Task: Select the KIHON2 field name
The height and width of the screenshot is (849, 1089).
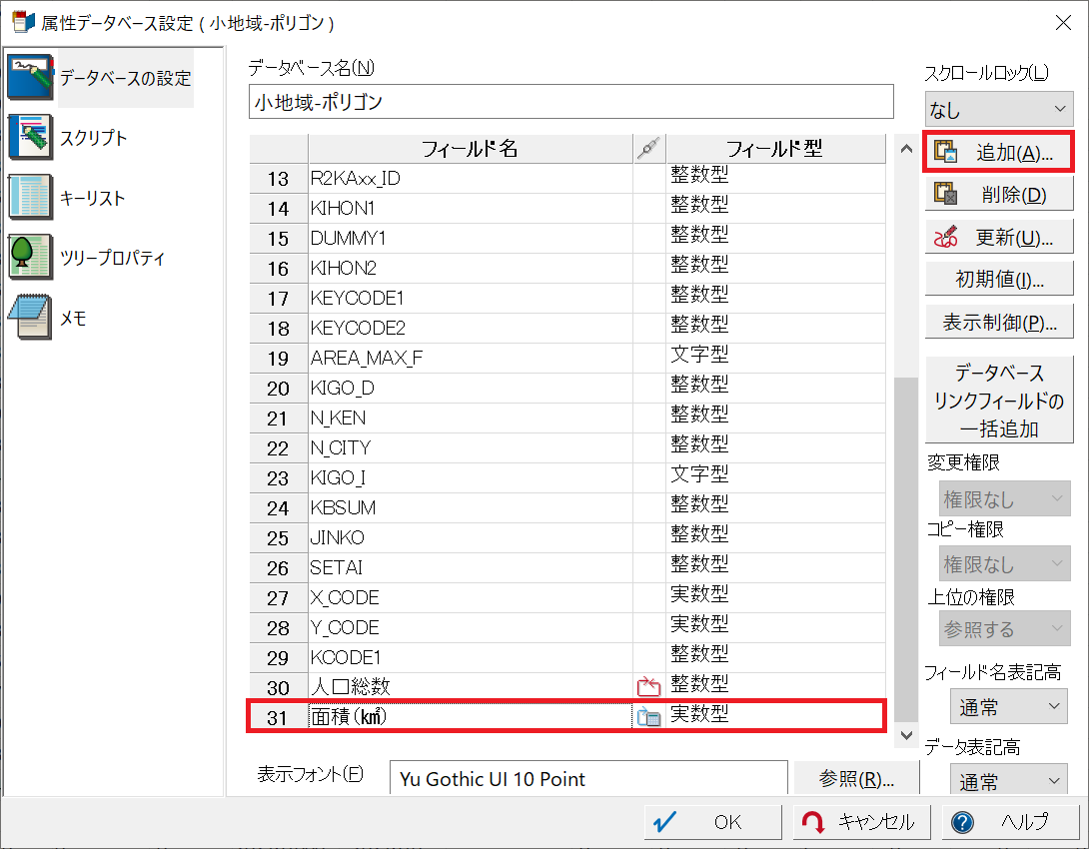Action: [x=343, y=268]
